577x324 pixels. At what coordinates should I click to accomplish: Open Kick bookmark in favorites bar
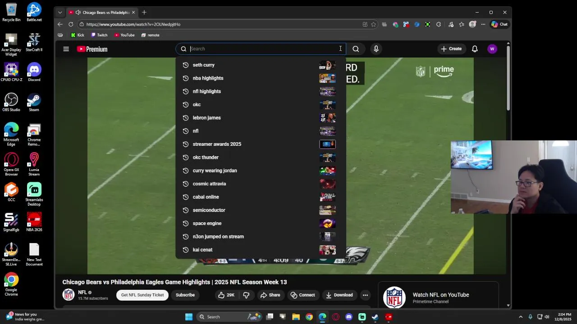click(x=78, y=35)
